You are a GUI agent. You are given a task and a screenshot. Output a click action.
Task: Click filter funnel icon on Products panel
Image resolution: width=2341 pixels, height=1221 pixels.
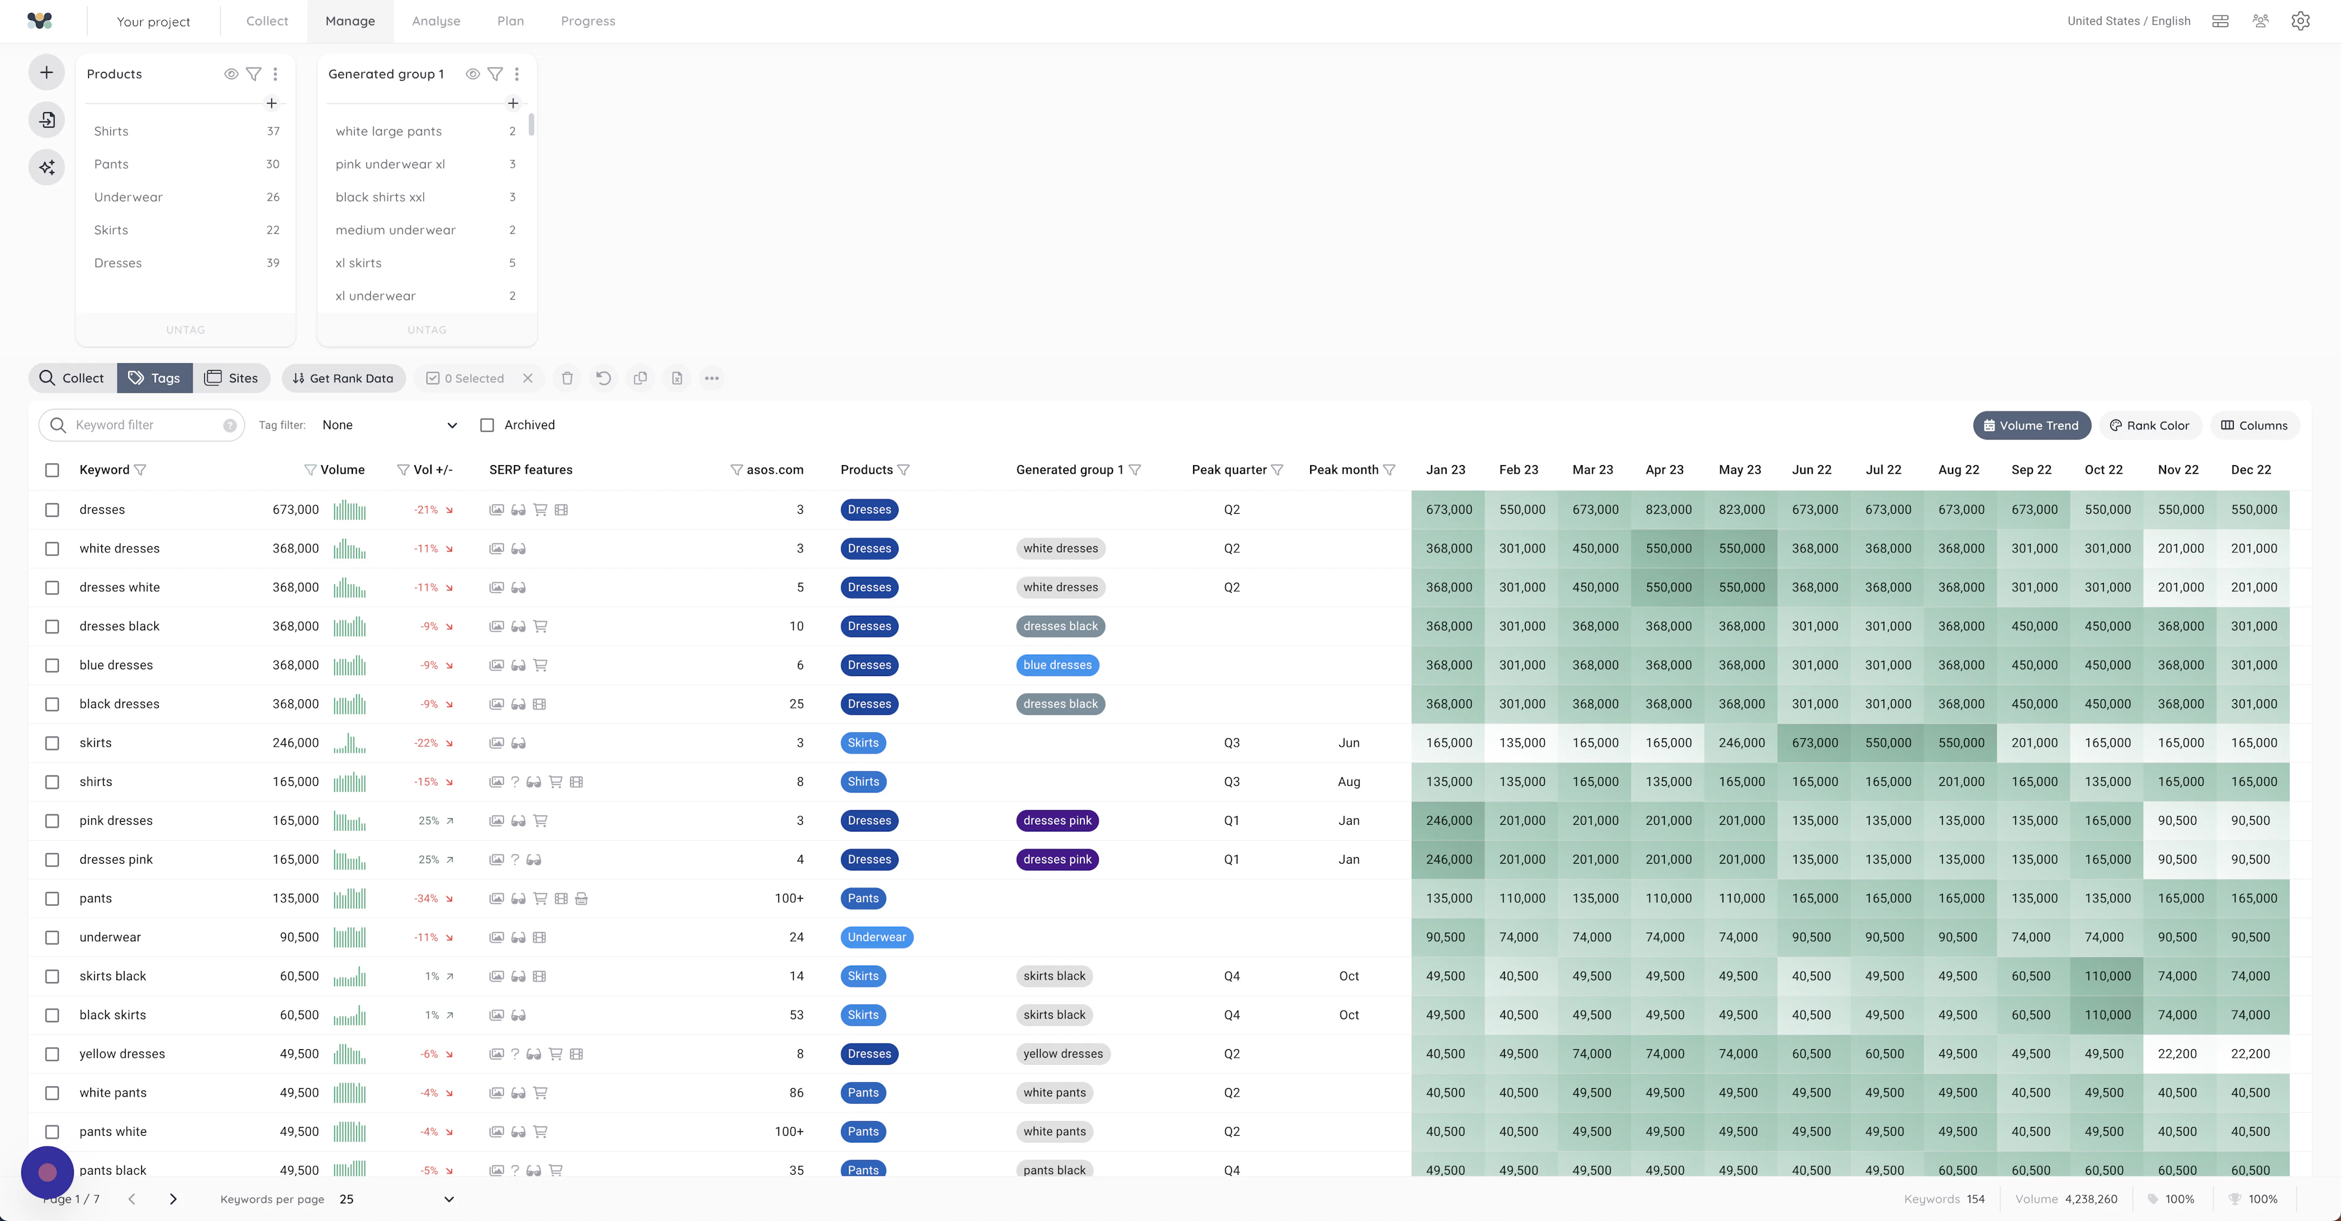point(254,74)
